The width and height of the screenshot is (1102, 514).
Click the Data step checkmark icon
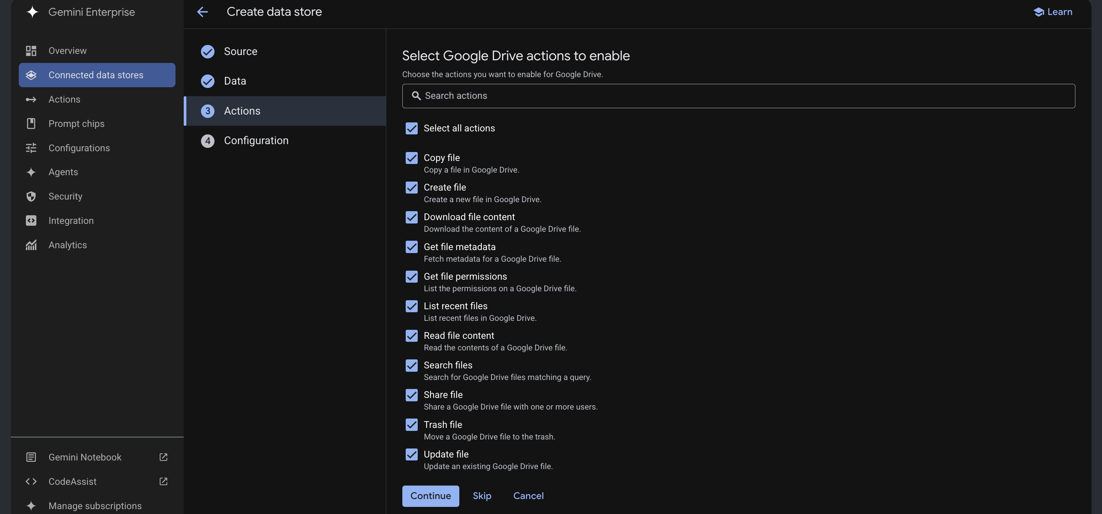click(x=207, y=81)
